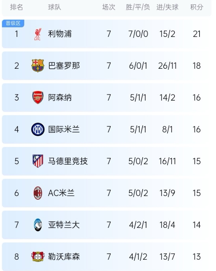The height and width of the screenshot is (271, 216).
Task: Click the Liverpool club crest
Action: [38, 34]
